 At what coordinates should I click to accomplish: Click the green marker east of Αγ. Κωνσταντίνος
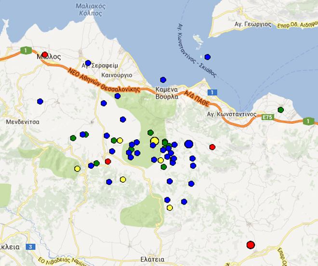click(x=280, y=110)
